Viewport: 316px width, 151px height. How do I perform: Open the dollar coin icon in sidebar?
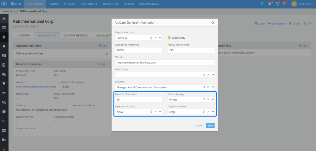point(4,112)
